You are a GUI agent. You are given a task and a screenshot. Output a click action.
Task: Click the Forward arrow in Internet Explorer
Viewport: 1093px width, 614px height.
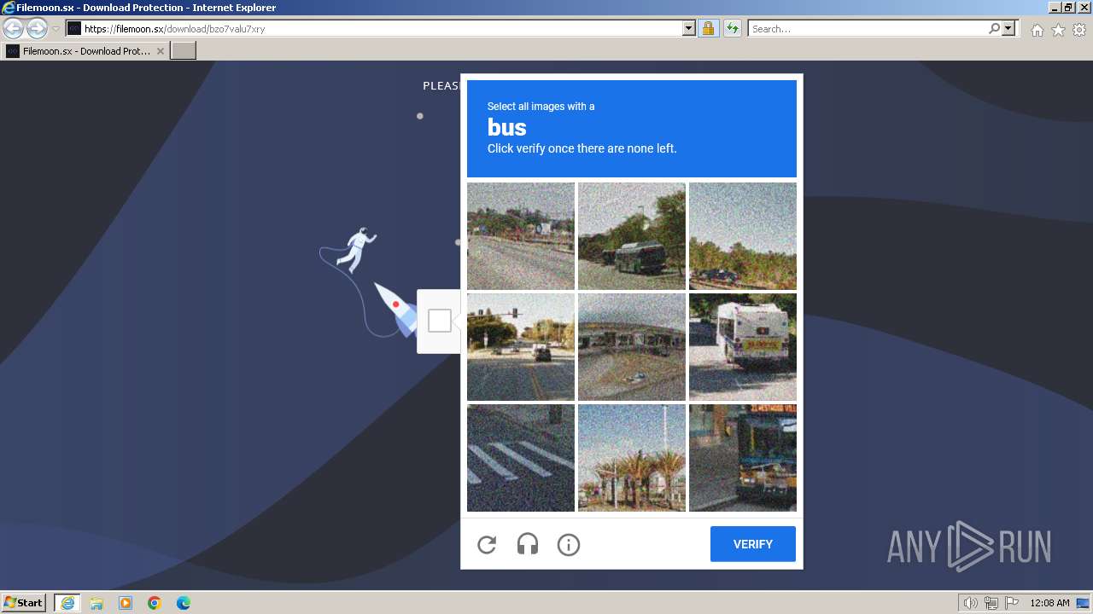[37, 28]
